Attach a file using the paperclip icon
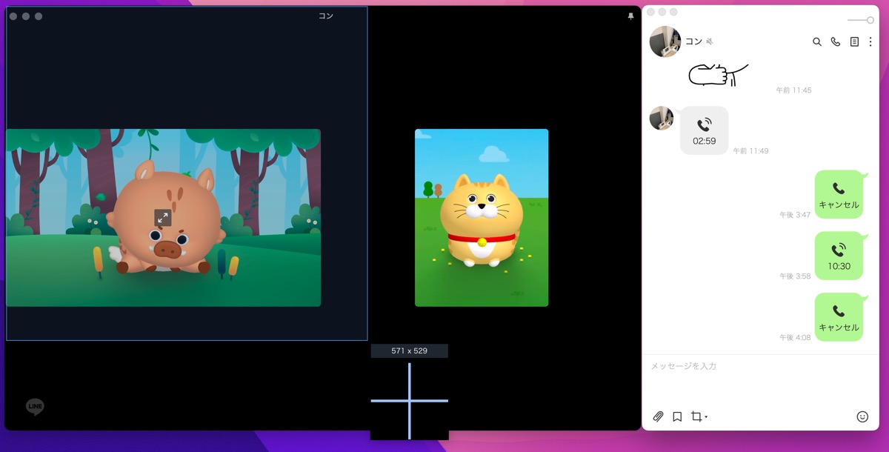The image size is (889, 452). point(657,416)
